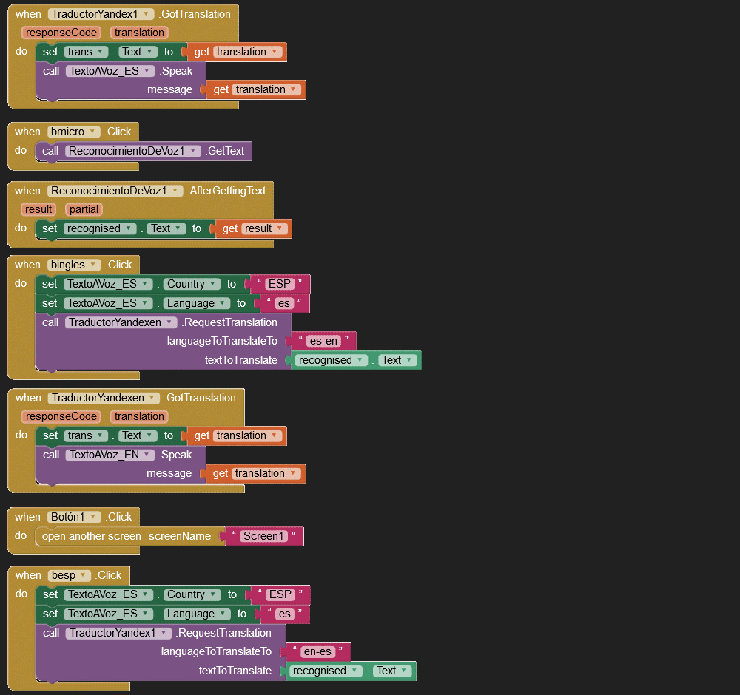
Task: Click the 'result' event parameter
Action: (38, 209)
